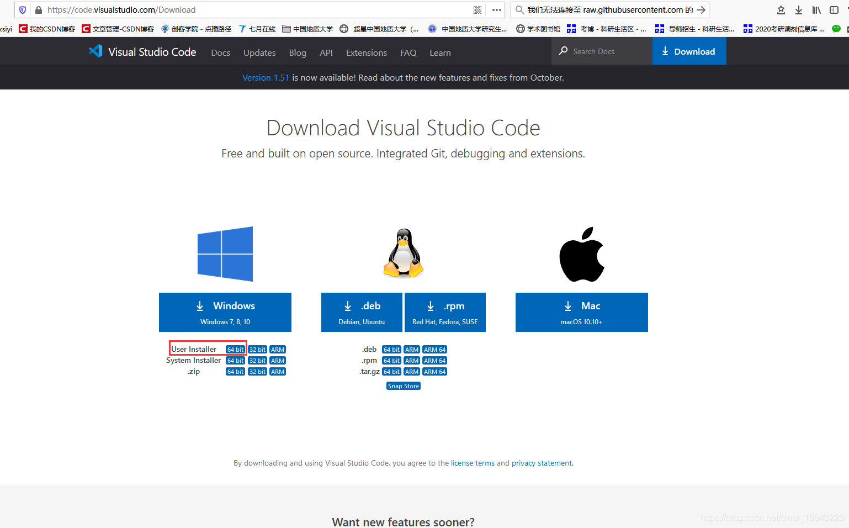The height and width of the screenshot is (528, 849).
Task: Click the Apple logo image
Action: click(582, 254)
